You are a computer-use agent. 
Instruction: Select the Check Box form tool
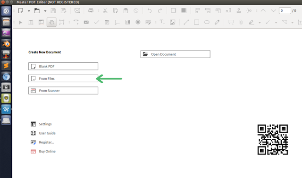click(x=96, y=22)
